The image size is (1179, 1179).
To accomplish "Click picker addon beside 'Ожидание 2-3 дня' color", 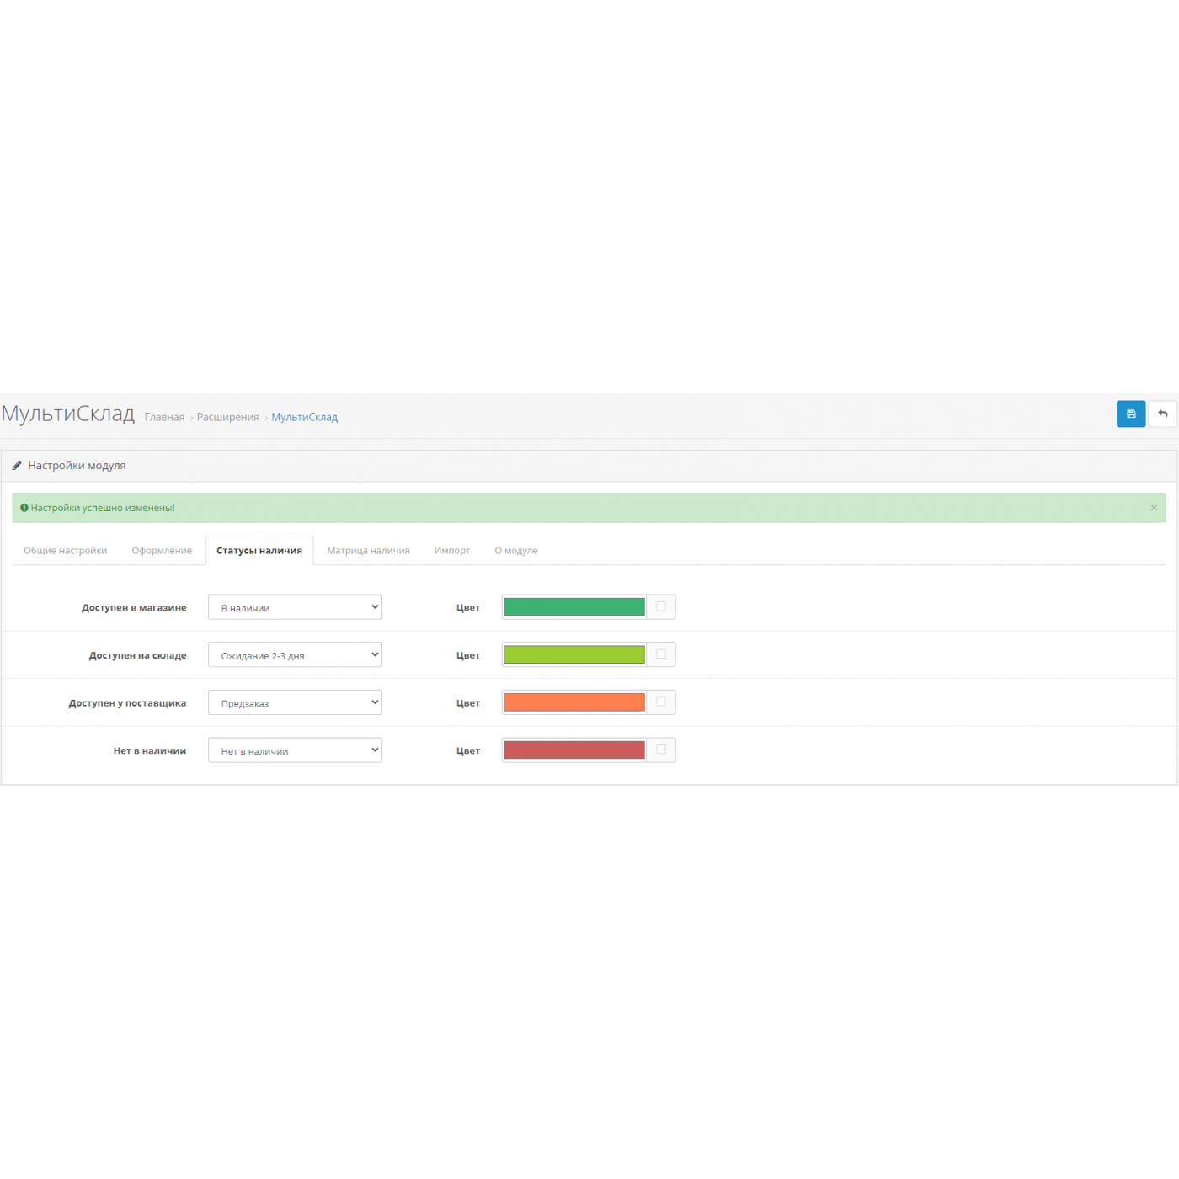I will 661,654.
